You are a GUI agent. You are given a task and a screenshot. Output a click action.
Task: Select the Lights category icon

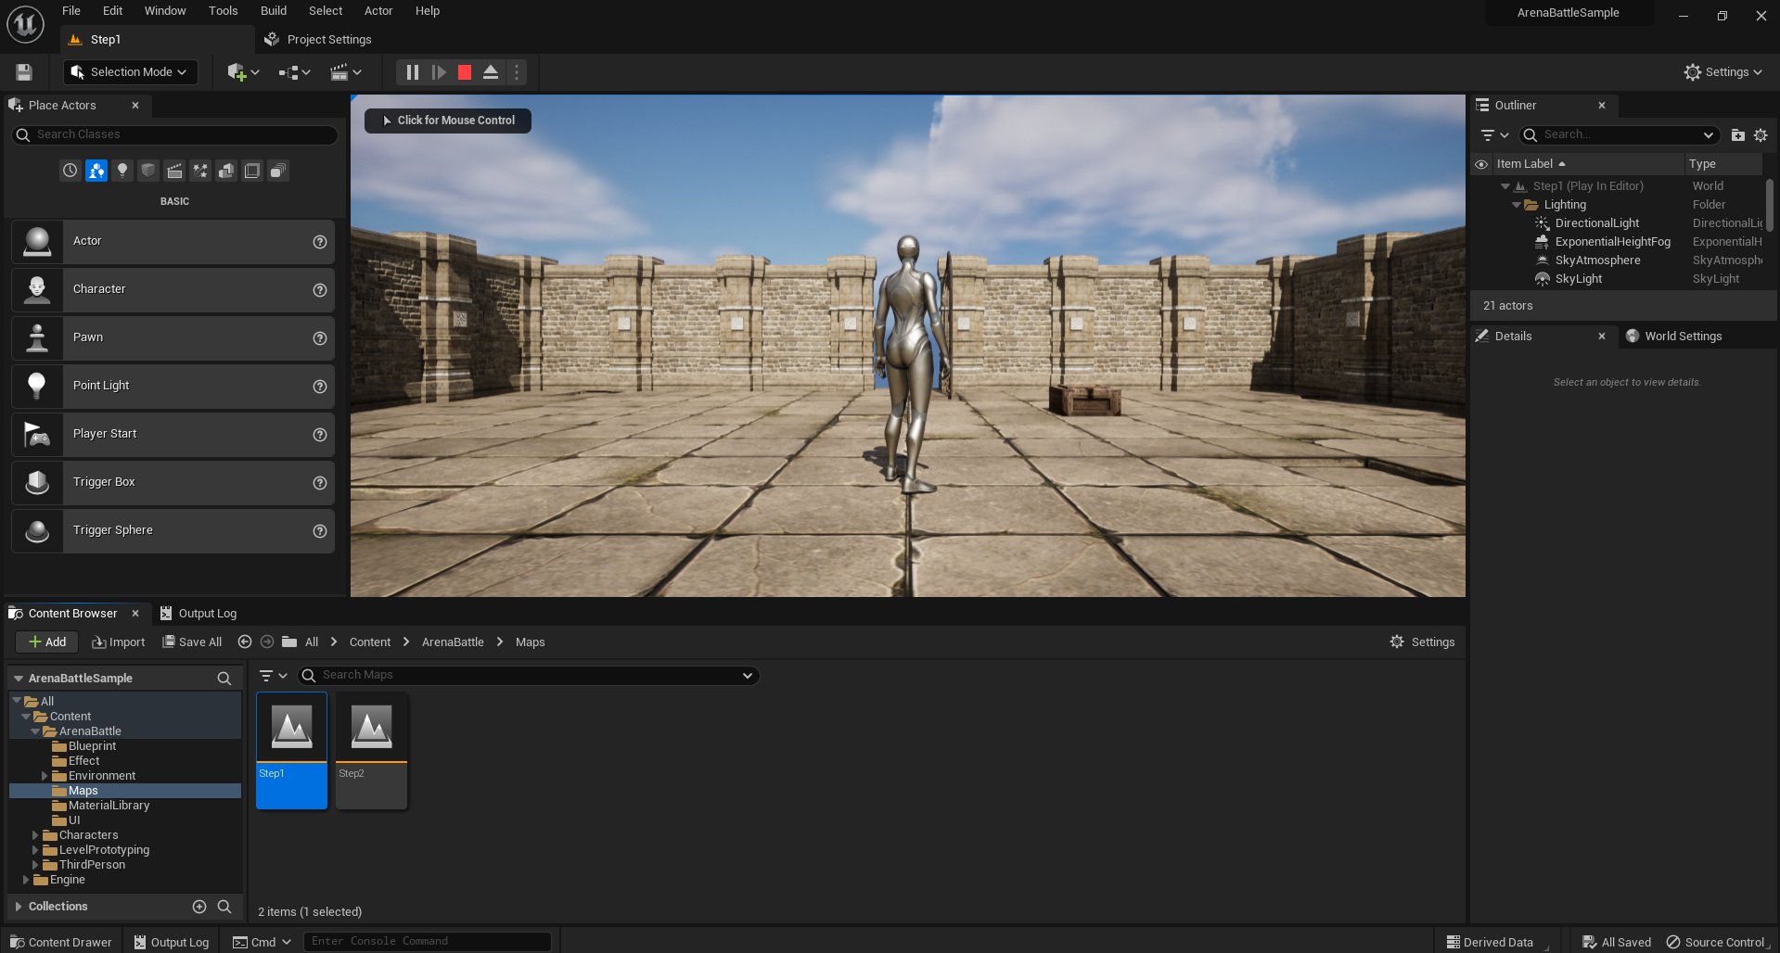(122, 171)
